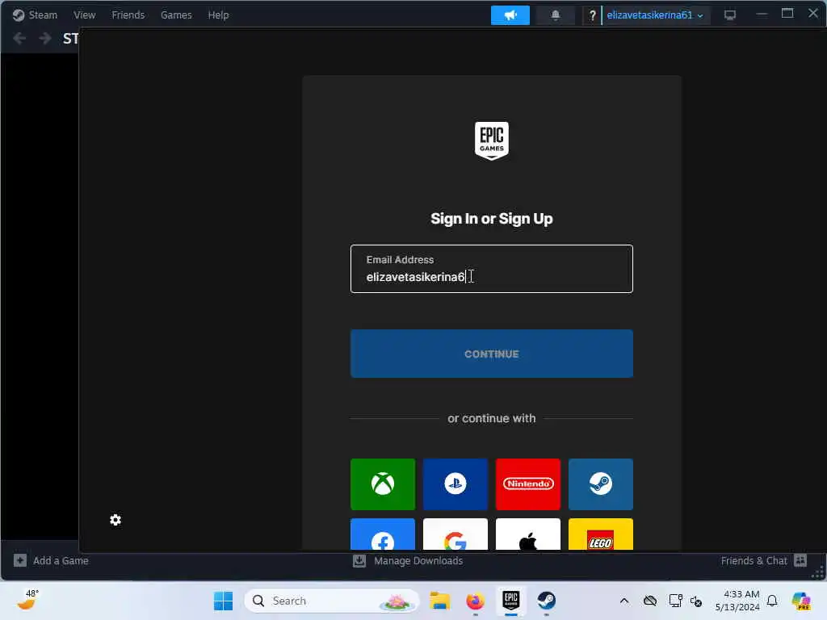Open the View menu
Screen dimensions: 827x620
point(84,15)
